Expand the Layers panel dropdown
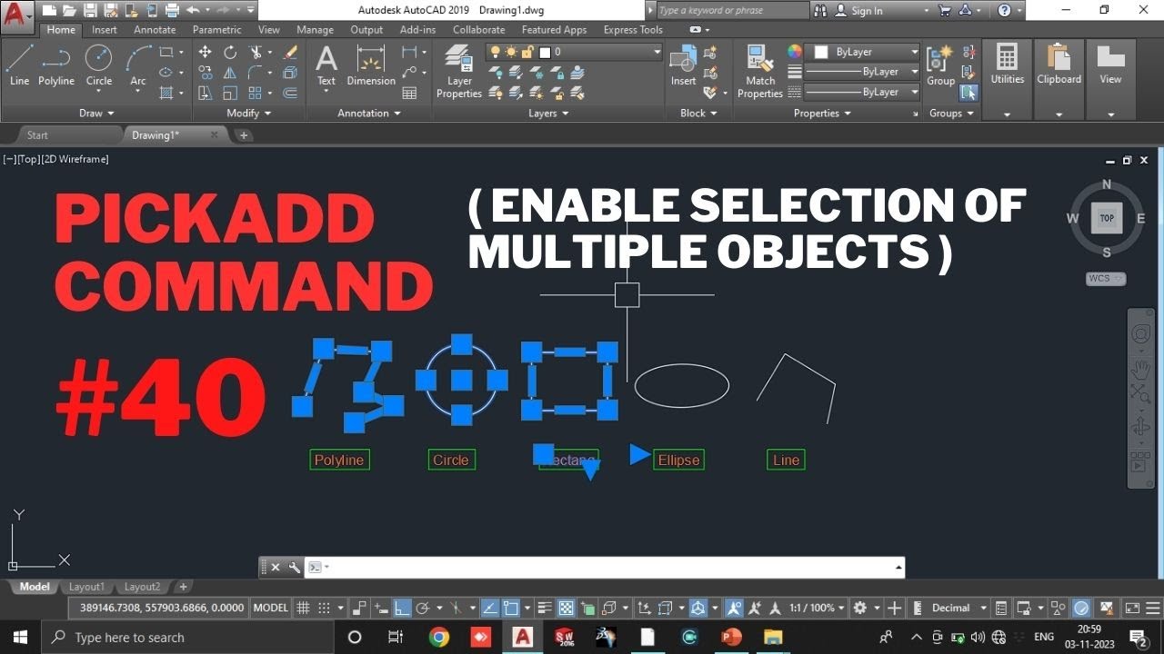 pyautogui.click(x=548, y=114)
